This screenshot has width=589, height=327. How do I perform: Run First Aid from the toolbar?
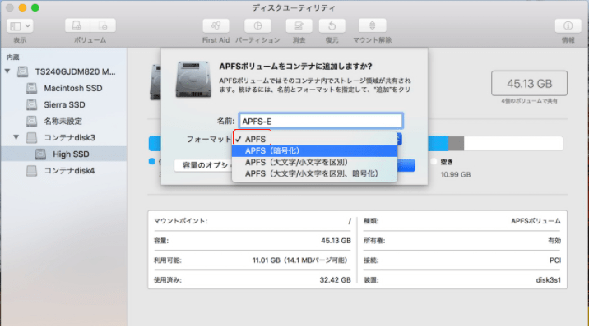point(216,25)
